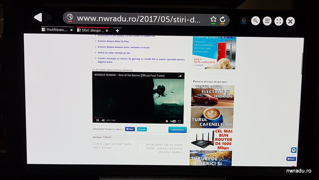Tweet the article

[142, 129]
